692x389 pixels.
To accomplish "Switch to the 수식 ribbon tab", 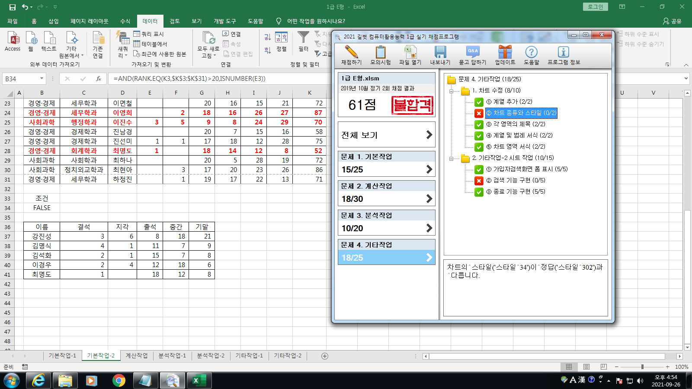I will point(125,21).
